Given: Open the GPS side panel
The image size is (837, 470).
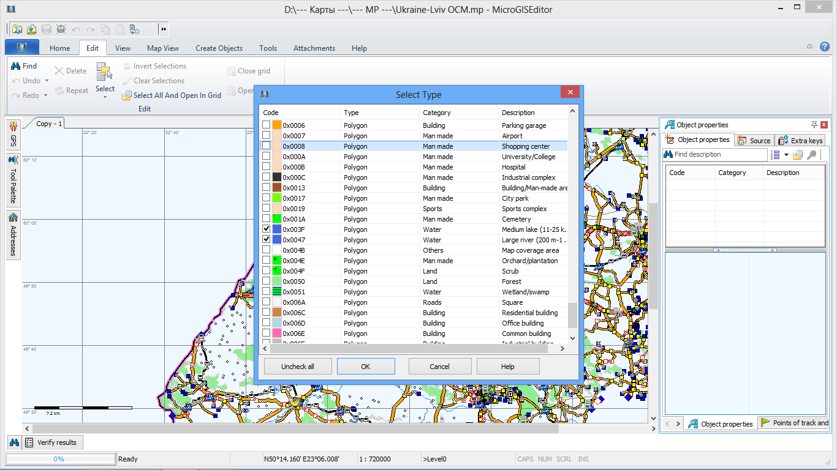Looking at the screenshot, I should 13,133.
